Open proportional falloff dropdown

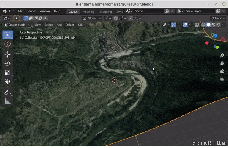click(x=137, y=19)
